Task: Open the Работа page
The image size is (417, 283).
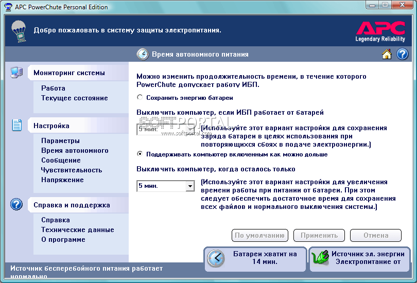Action: point(53,88)
